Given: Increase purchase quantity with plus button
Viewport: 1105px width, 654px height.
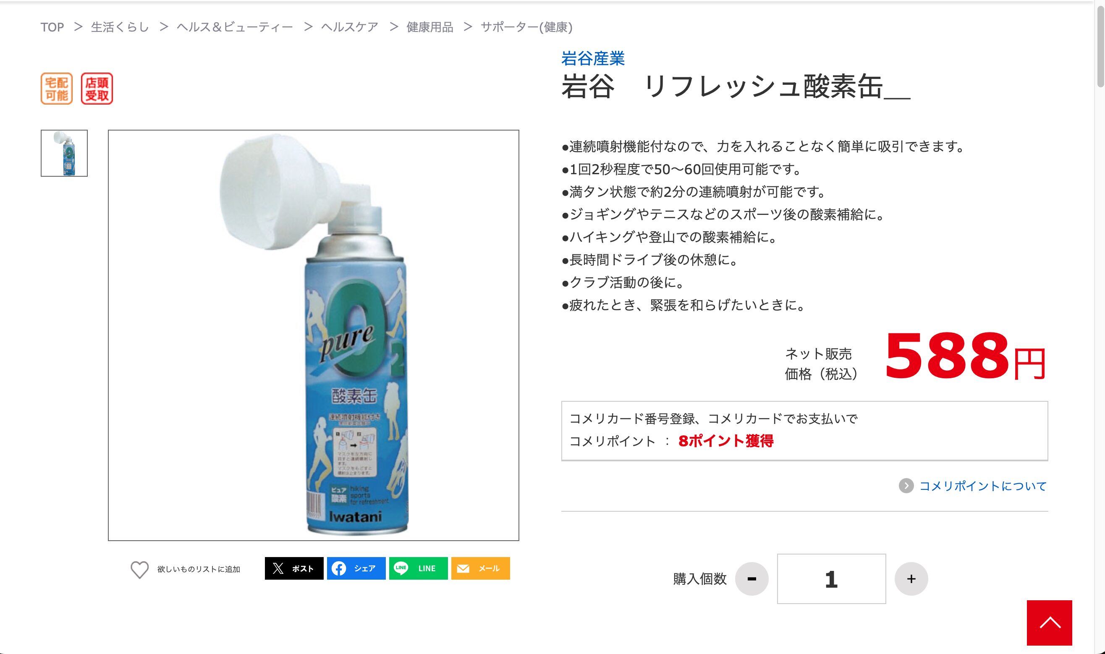Looking at the screenshot, I should click(x=911, y=578).
